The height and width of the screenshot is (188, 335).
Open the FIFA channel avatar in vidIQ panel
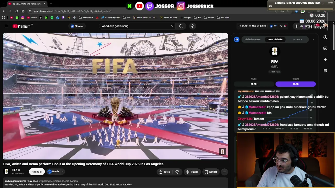click(x=275, y=51)
